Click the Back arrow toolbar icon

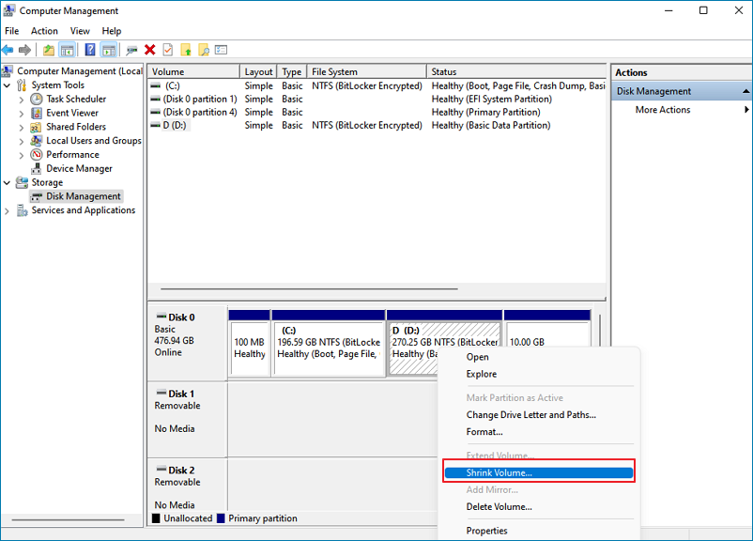(8, 50)
